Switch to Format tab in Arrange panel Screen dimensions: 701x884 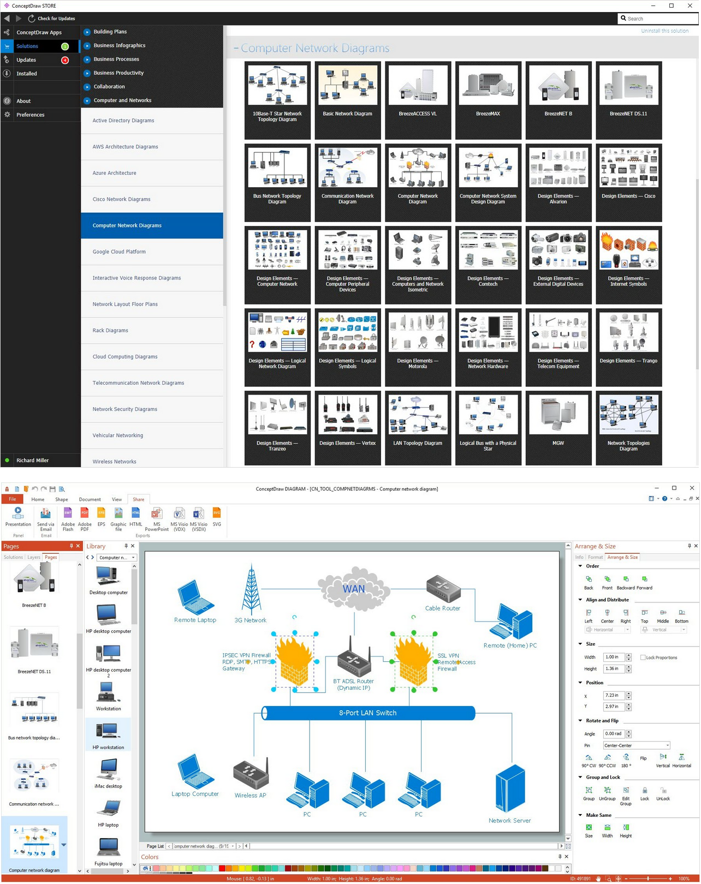(596, 558)
